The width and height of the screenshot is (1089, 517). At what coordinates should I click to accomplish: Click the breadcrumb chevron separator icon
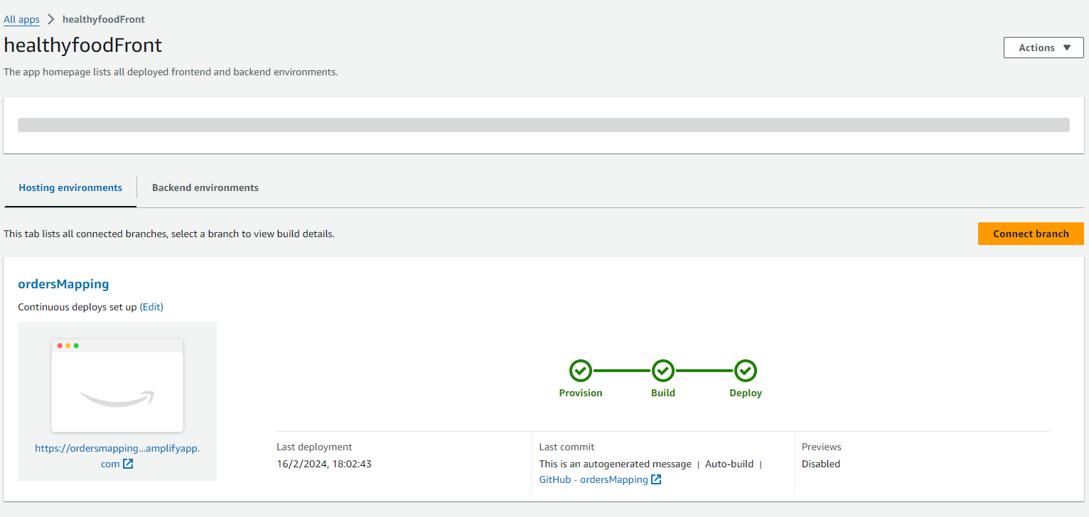click(51, 19)
